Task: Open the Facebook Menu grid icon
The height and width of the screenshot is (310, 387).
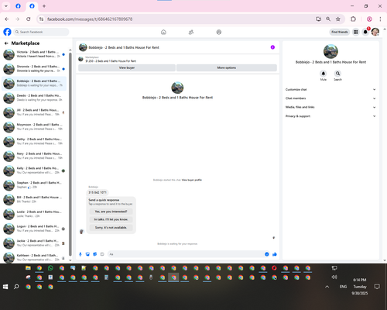Action: (355, 32)
